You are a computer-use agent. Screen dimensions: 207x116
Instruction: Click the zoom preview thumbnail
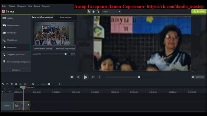(54, 34)
